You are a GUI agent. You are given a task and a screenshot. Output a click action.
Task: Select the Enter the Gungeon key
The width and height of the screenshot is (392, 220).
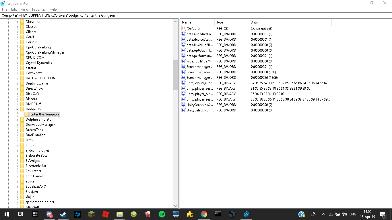[44, 114]
